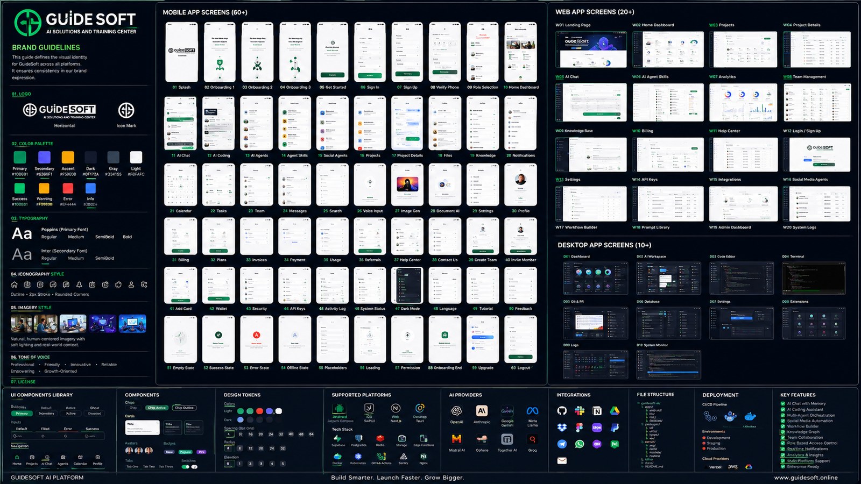This screenshot has height=484, width=861.
Task: Check the Social Media Automation checkbox
Action: coord(783,421)
